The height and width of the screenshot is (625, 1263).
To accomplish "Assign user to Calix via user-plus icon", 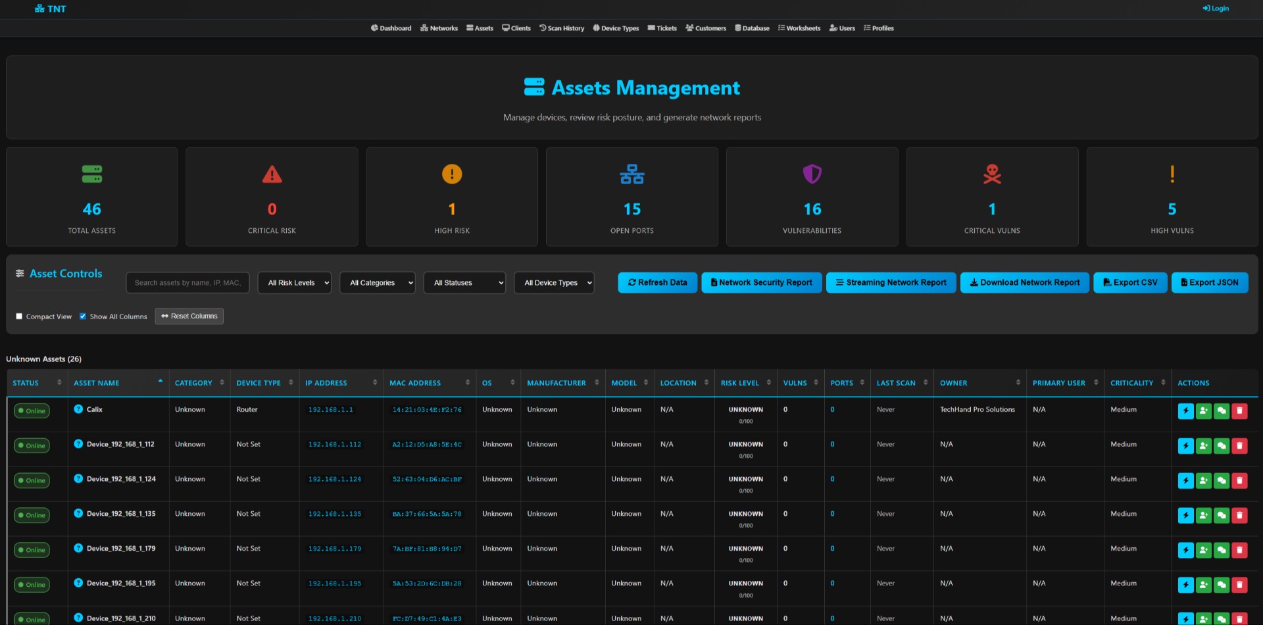I will click(x=1204, y=411).
